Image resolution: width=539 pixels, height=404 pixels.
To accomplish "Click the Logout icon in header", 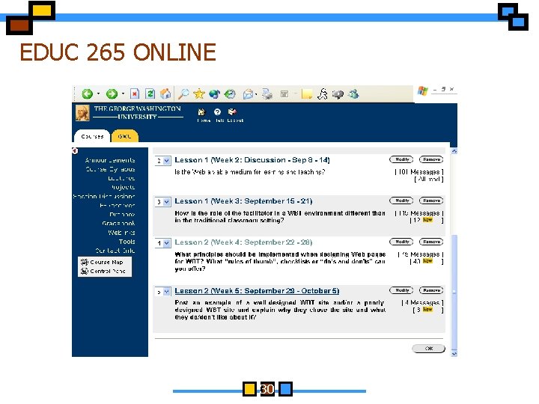I will [x=233, y=112].
